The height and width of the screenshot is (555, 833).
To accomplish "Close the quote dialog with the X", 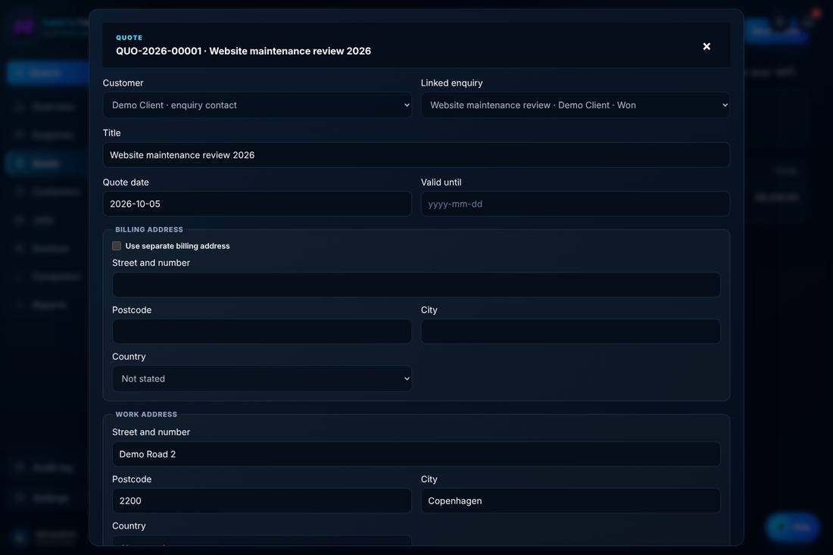I will [706, 47].
